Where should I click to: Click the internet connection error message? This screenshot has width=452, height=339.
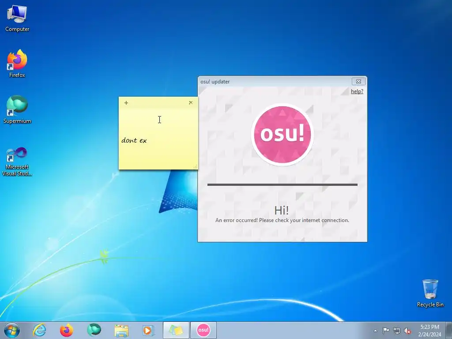(x=282, y=220)
